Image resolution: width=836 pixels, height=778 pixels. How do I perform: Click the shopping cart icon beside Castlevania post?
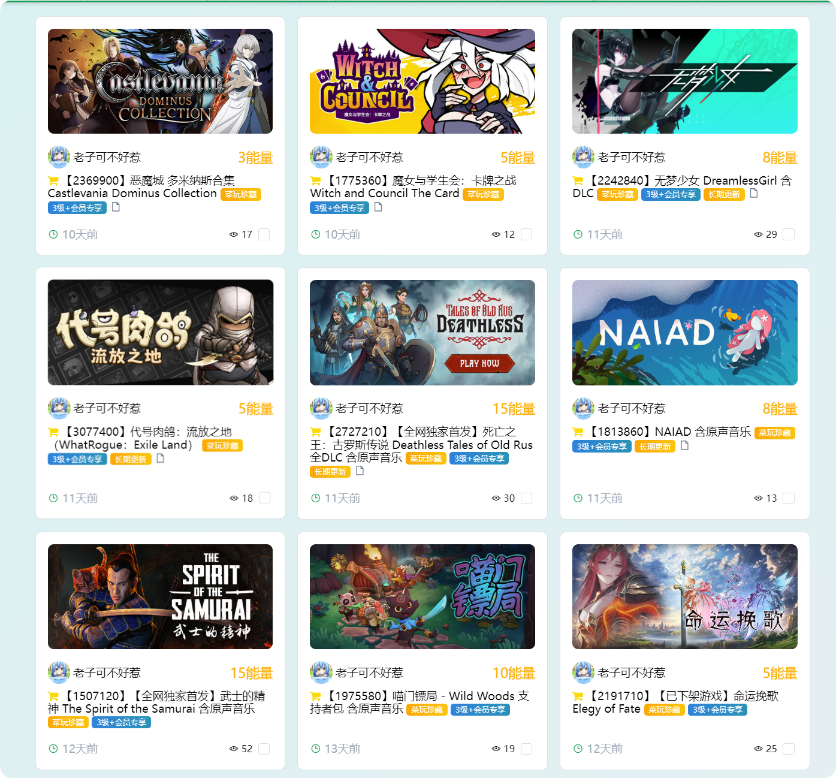pos(53,181)
